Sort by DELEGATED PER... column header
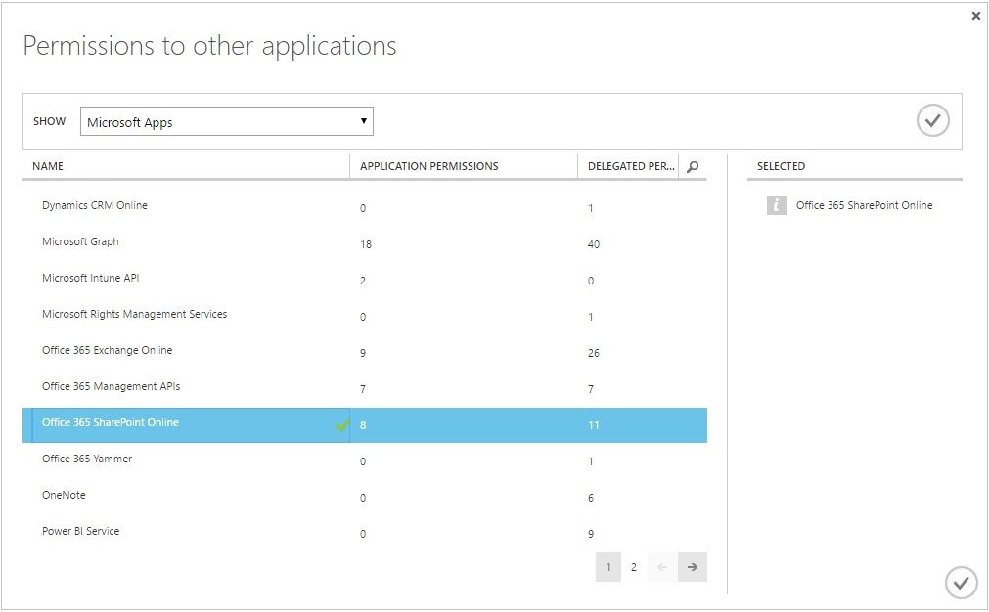Screen dimensions: 989x612 [x=631, y=166]
